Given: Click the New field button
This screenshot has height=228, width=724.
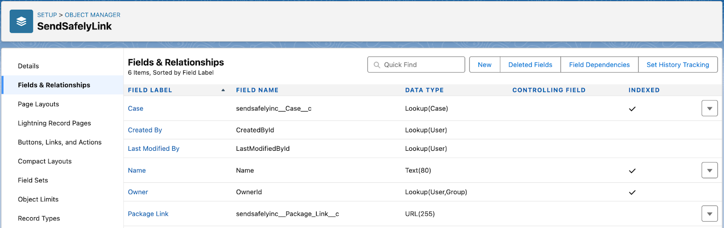Looking at the screenshot, I should [485, 65].
